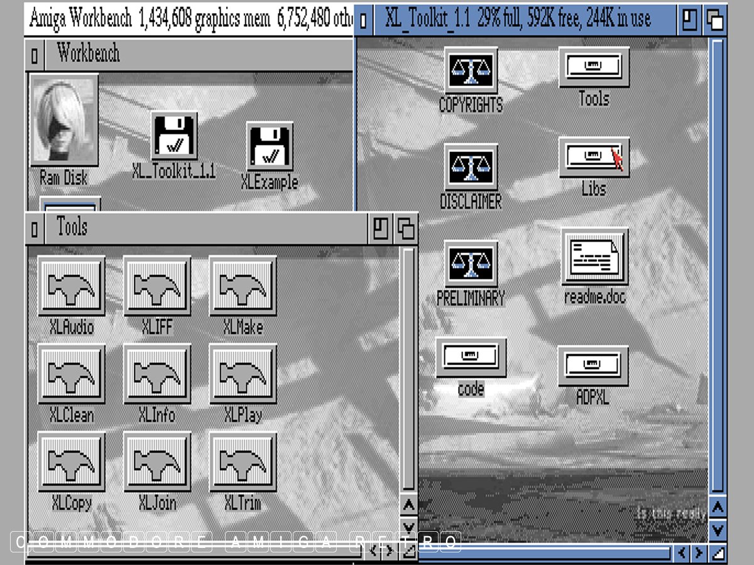This screenshot has height=565, width=754.
Task: Open the XLAudio tool icon
Action: pos(71,286)
